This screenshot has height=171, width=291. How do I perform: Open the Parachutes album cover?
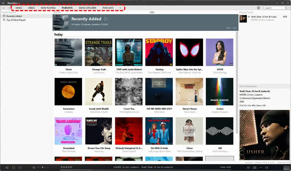(x=68, y=91)
